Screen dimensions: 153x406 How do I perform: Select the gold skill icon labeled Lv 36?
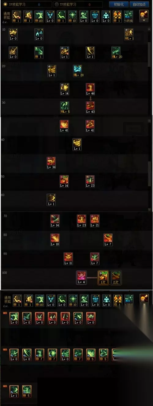click(51, 163)
